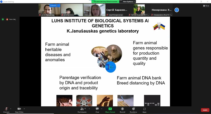The height and width of the screenshot is (114, 211).
Task: Select Немерована Яна participant tile
Action: click(x=161, y=10)
